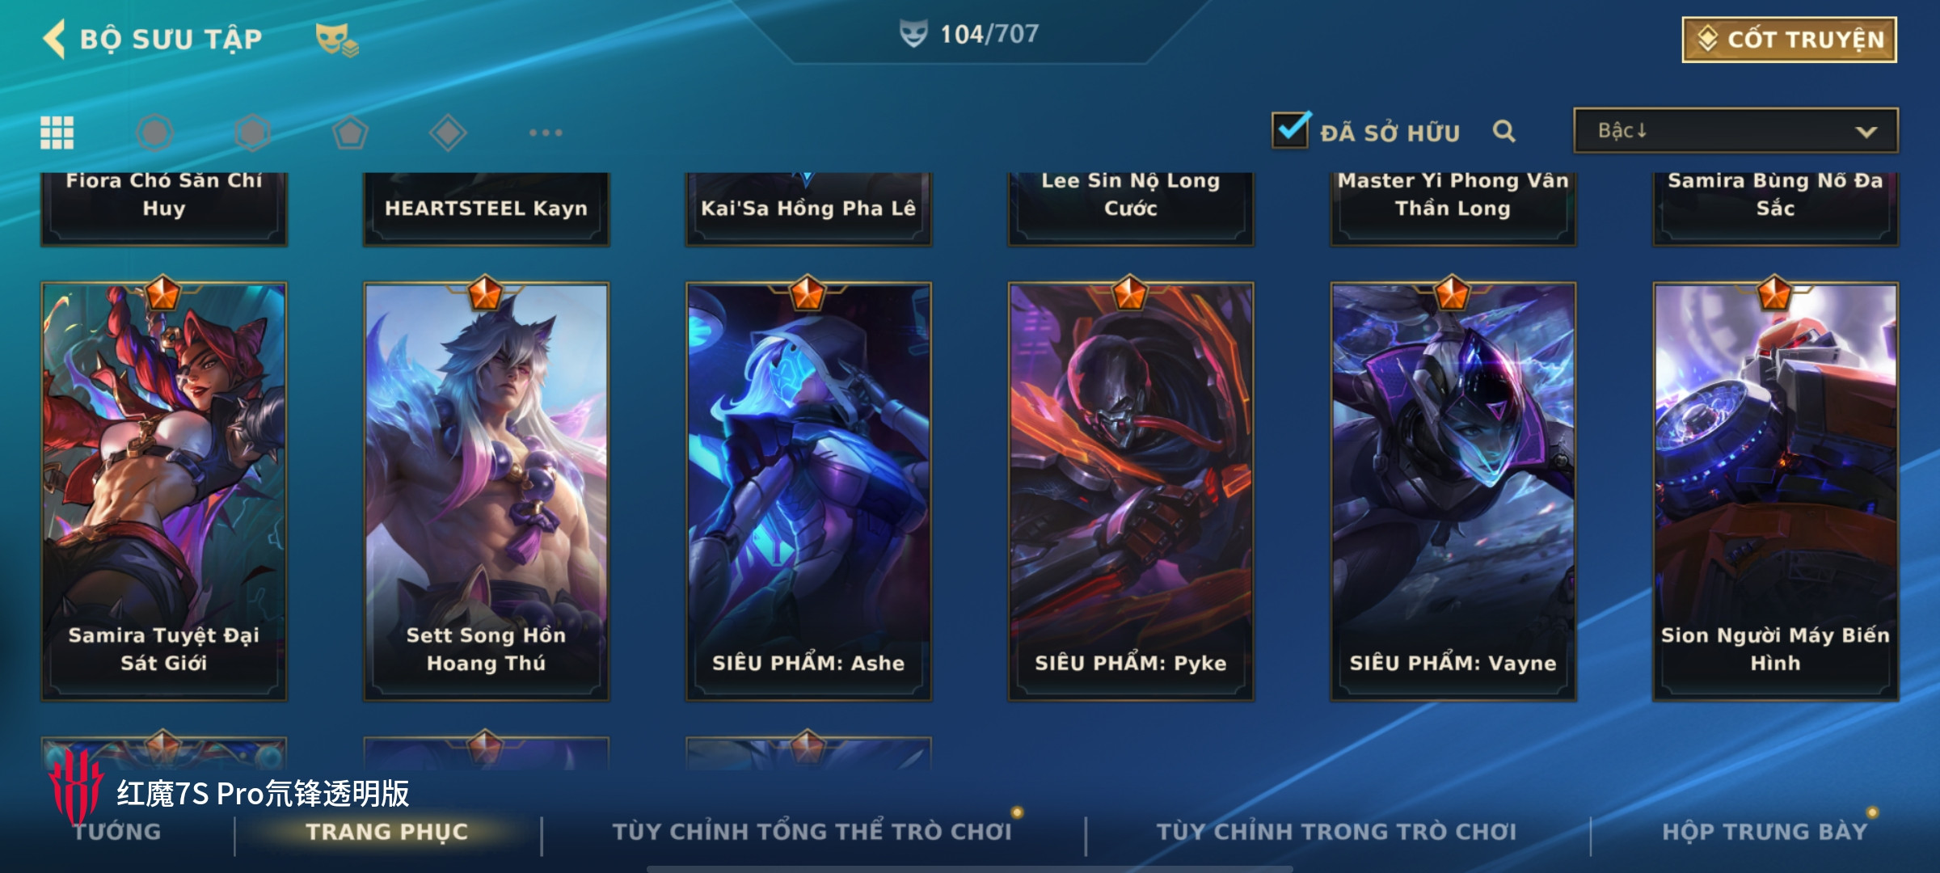Open the HEARTSTEEL Kayn skin card

[x=486, y=209]
